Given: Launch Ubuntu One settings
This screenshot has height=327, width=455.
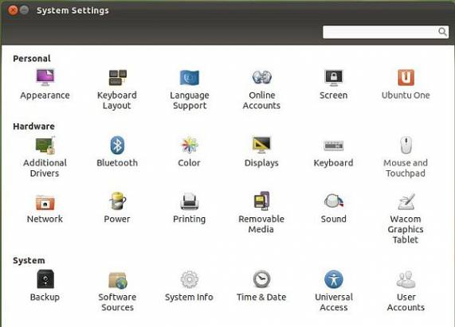Looking at the screenshot, I should click(406, 84).
